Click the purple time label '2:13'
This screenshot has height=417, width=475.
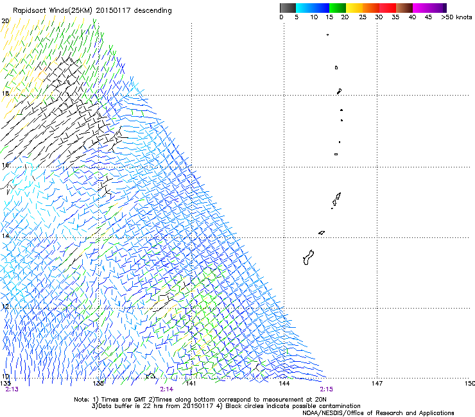(12, 389)
